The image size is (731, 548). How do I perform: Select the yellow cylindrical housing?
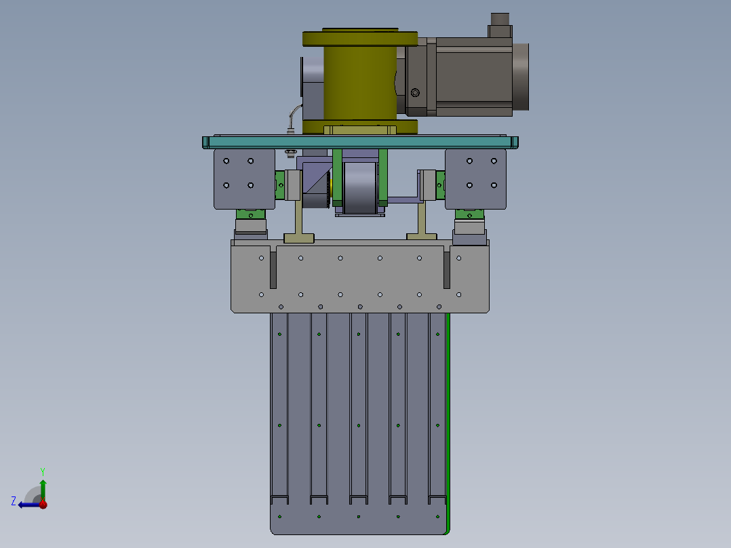click(x=360, y=83)
